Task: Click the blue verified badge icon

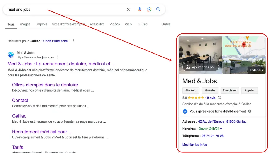Action: coord(185,111)
